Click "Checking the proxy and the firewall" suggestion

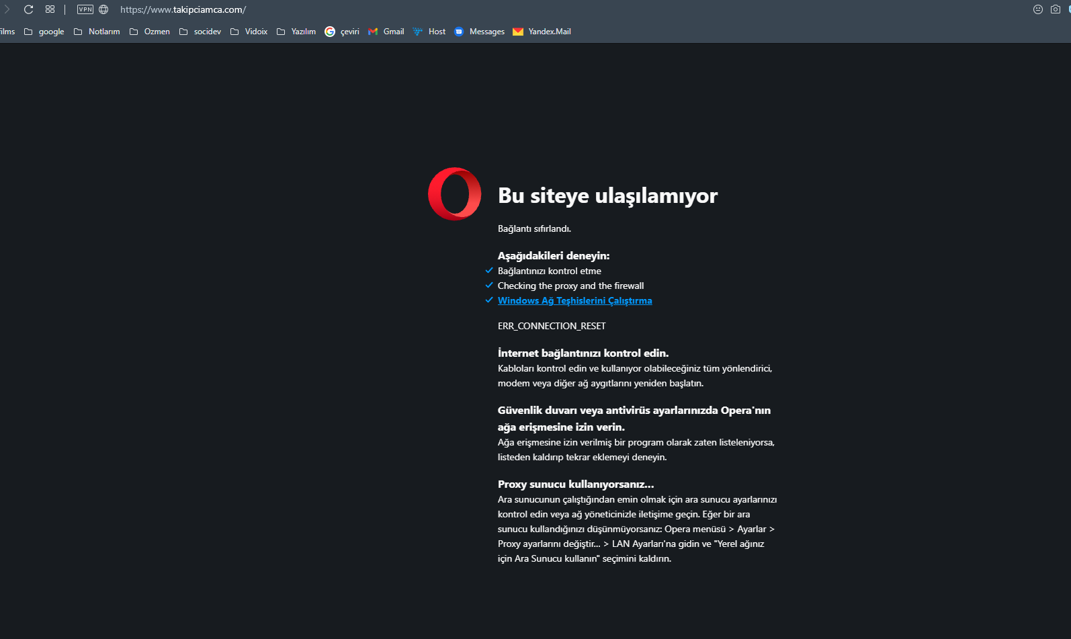point(570,286)
